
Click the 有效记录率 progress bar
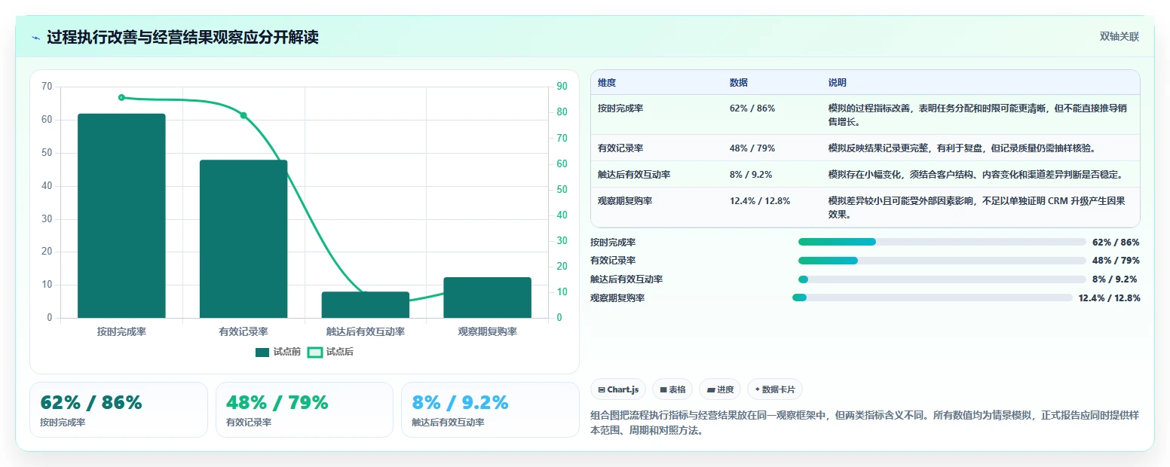942,261
